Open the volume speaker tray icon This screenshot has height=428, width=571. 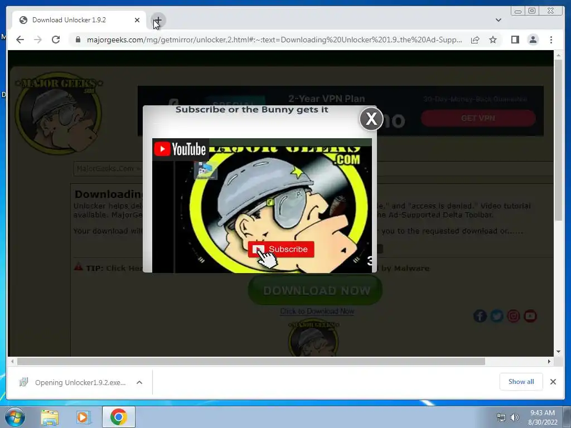click(x=515, y=417)
